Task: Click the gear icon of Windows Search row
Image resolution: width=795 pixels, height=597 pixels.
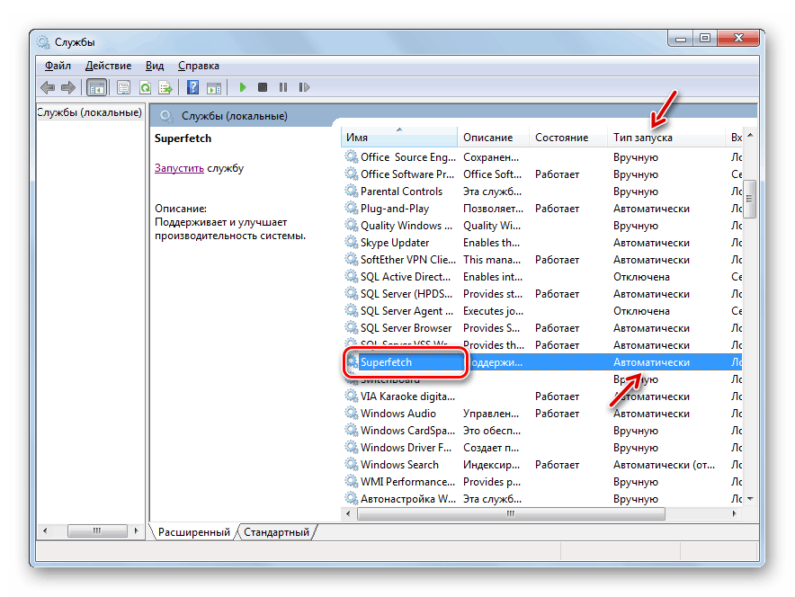Action: pos(351,464)
